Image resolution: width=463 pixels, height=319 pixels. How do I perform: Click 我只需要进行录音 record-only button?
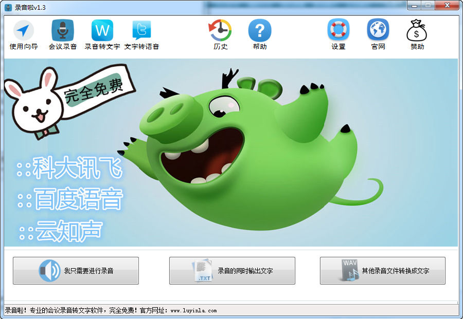76,271
